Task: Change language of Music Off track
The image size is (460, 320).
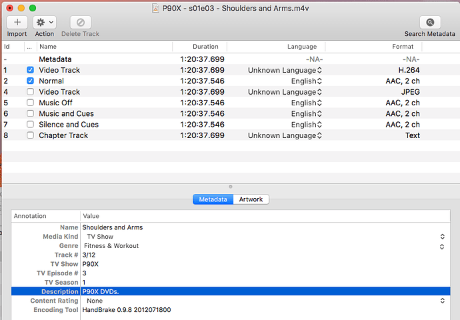Action: pos(307,103)
